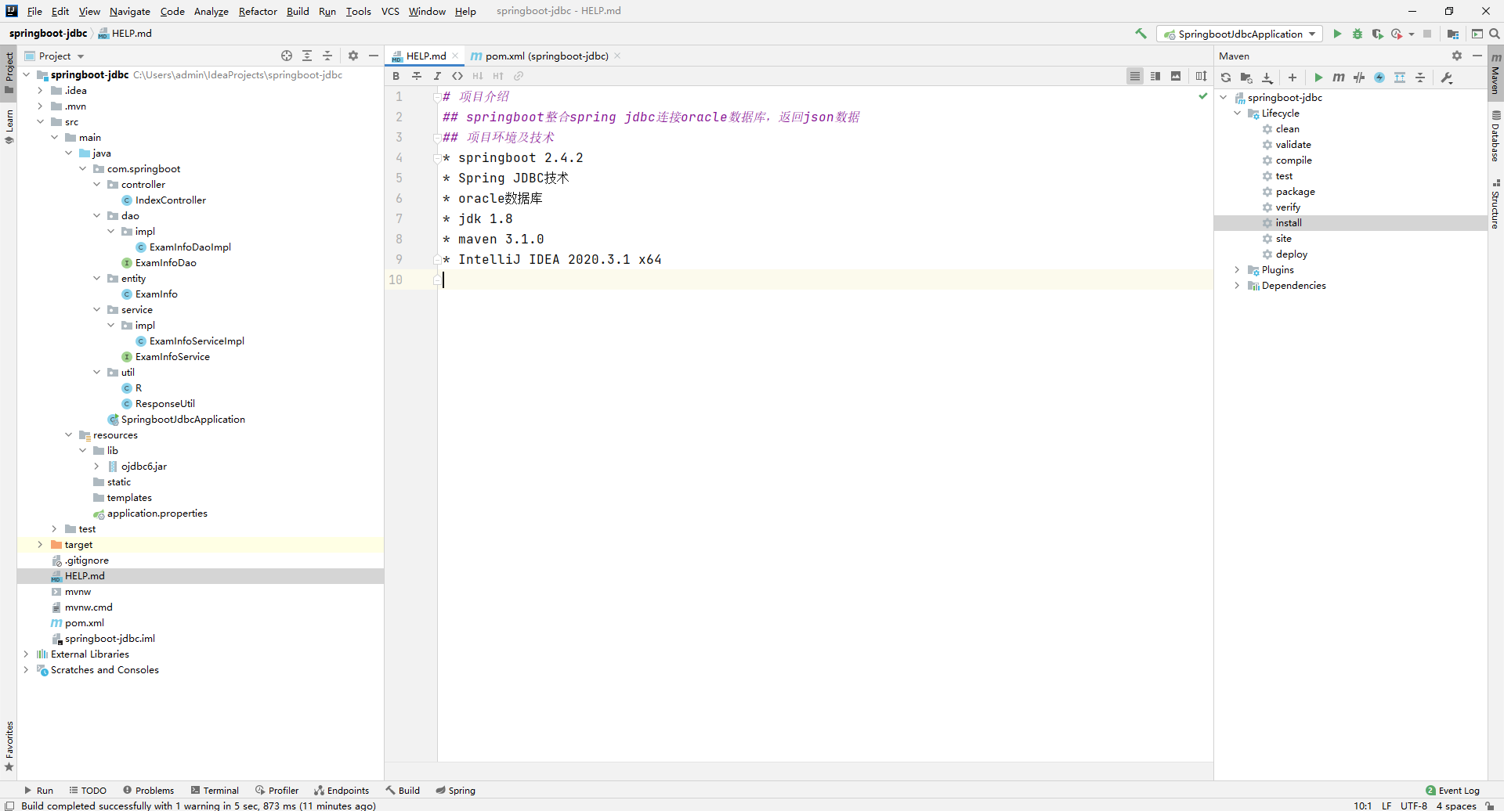Open Project panel settings gear

click(353, 56)
